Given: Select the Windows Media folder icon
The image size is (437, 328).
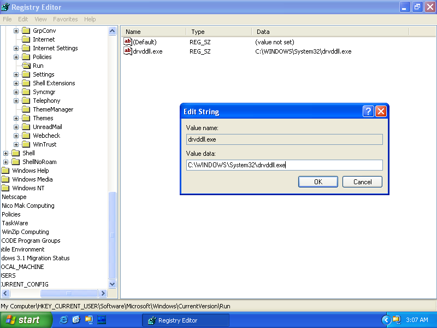Looking at the screenshot, I should 5,179.
